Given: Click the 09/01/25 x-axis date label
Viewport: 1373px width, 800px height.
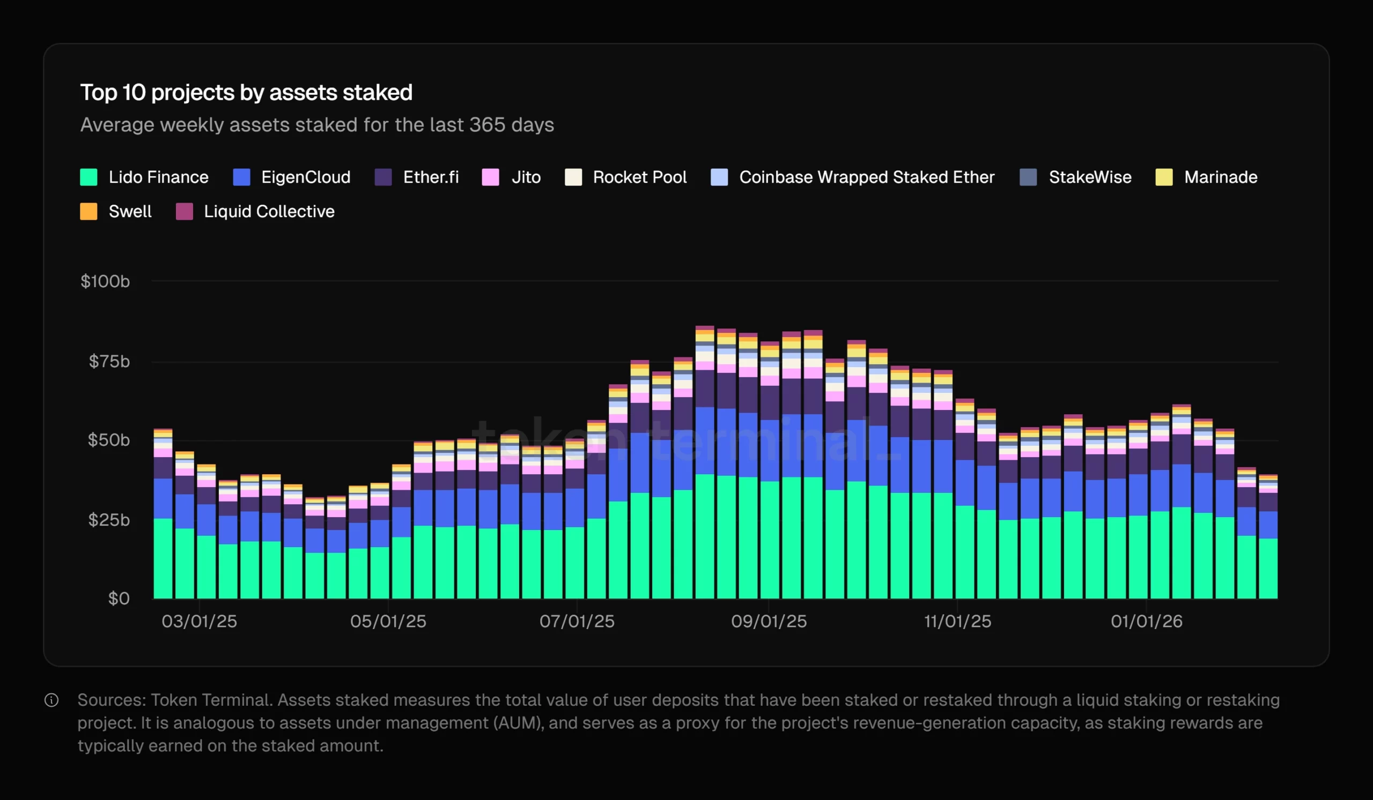Looking at the screenshot, I should (x=768, y=621).
